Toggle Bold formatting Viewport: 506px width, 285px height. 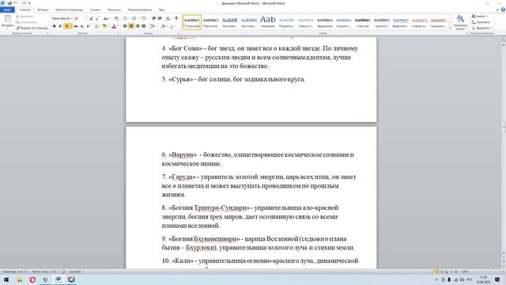click(55, 26)
